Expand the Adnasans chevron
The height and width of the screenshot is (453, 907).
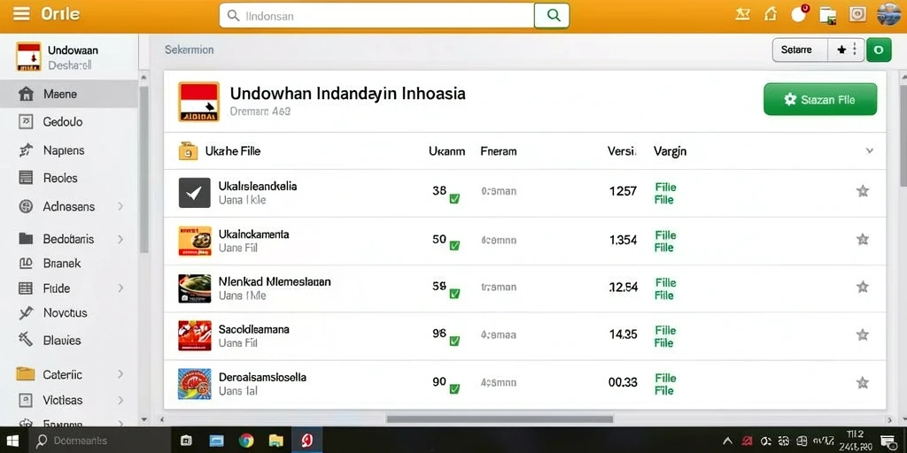tap(120, 206)
